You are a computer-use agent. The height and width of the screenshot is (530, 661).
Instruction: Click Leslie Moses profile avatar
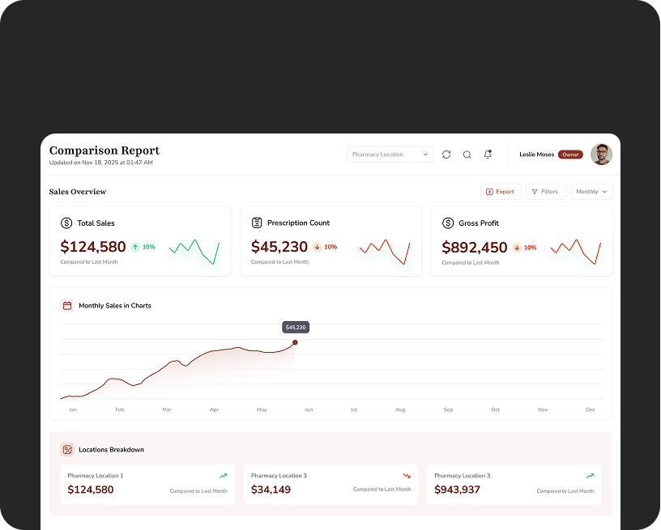[x=601, y=154]
